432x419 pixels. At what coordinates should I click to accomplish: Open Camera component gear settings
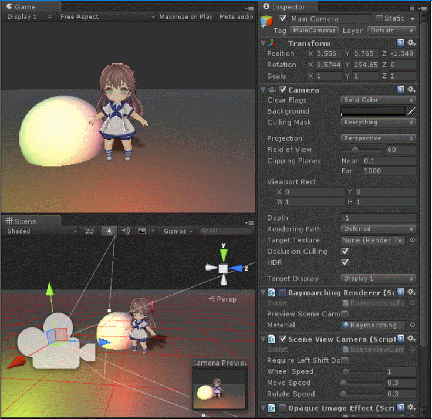pyautogui.click(x=411, y=90)
